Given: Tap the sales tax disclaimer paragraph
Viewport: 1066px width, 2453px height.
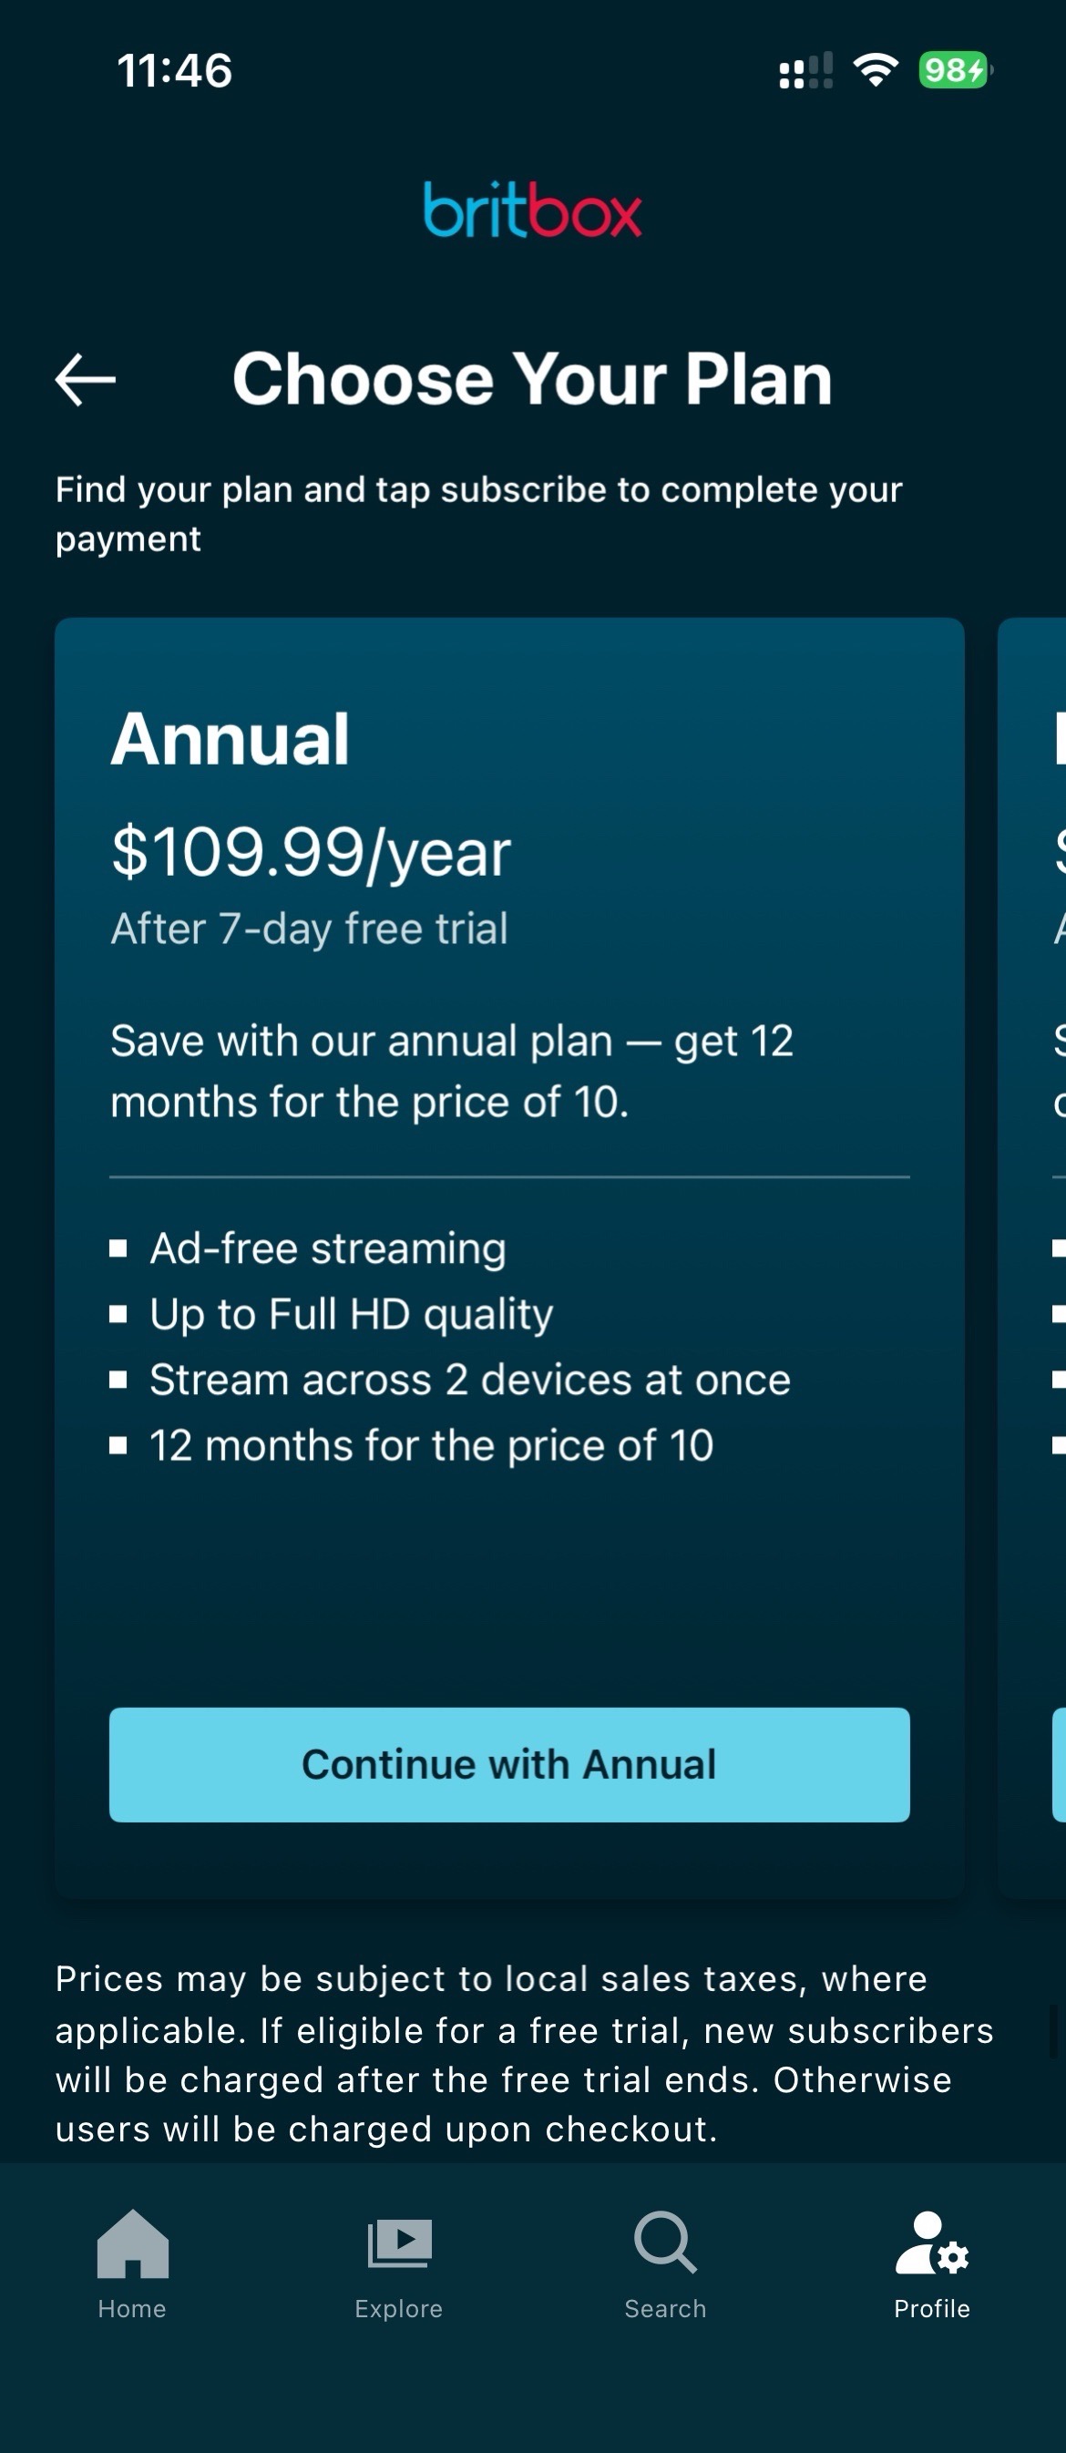Looking at the screenshot, I should tap(524, 2053).
